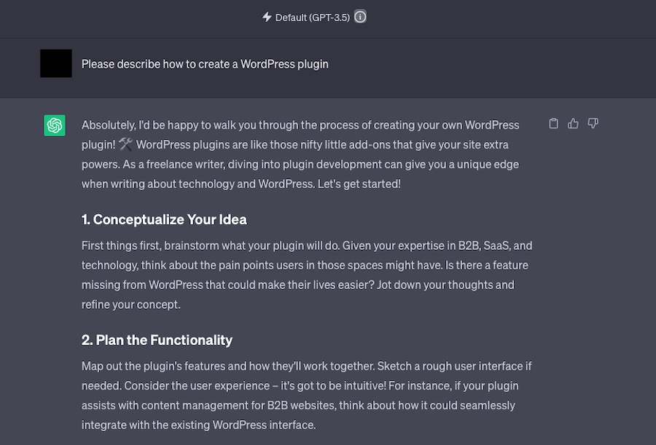
Task: Click the hammer and wrench emoji
Action: [x=125, y=144]
